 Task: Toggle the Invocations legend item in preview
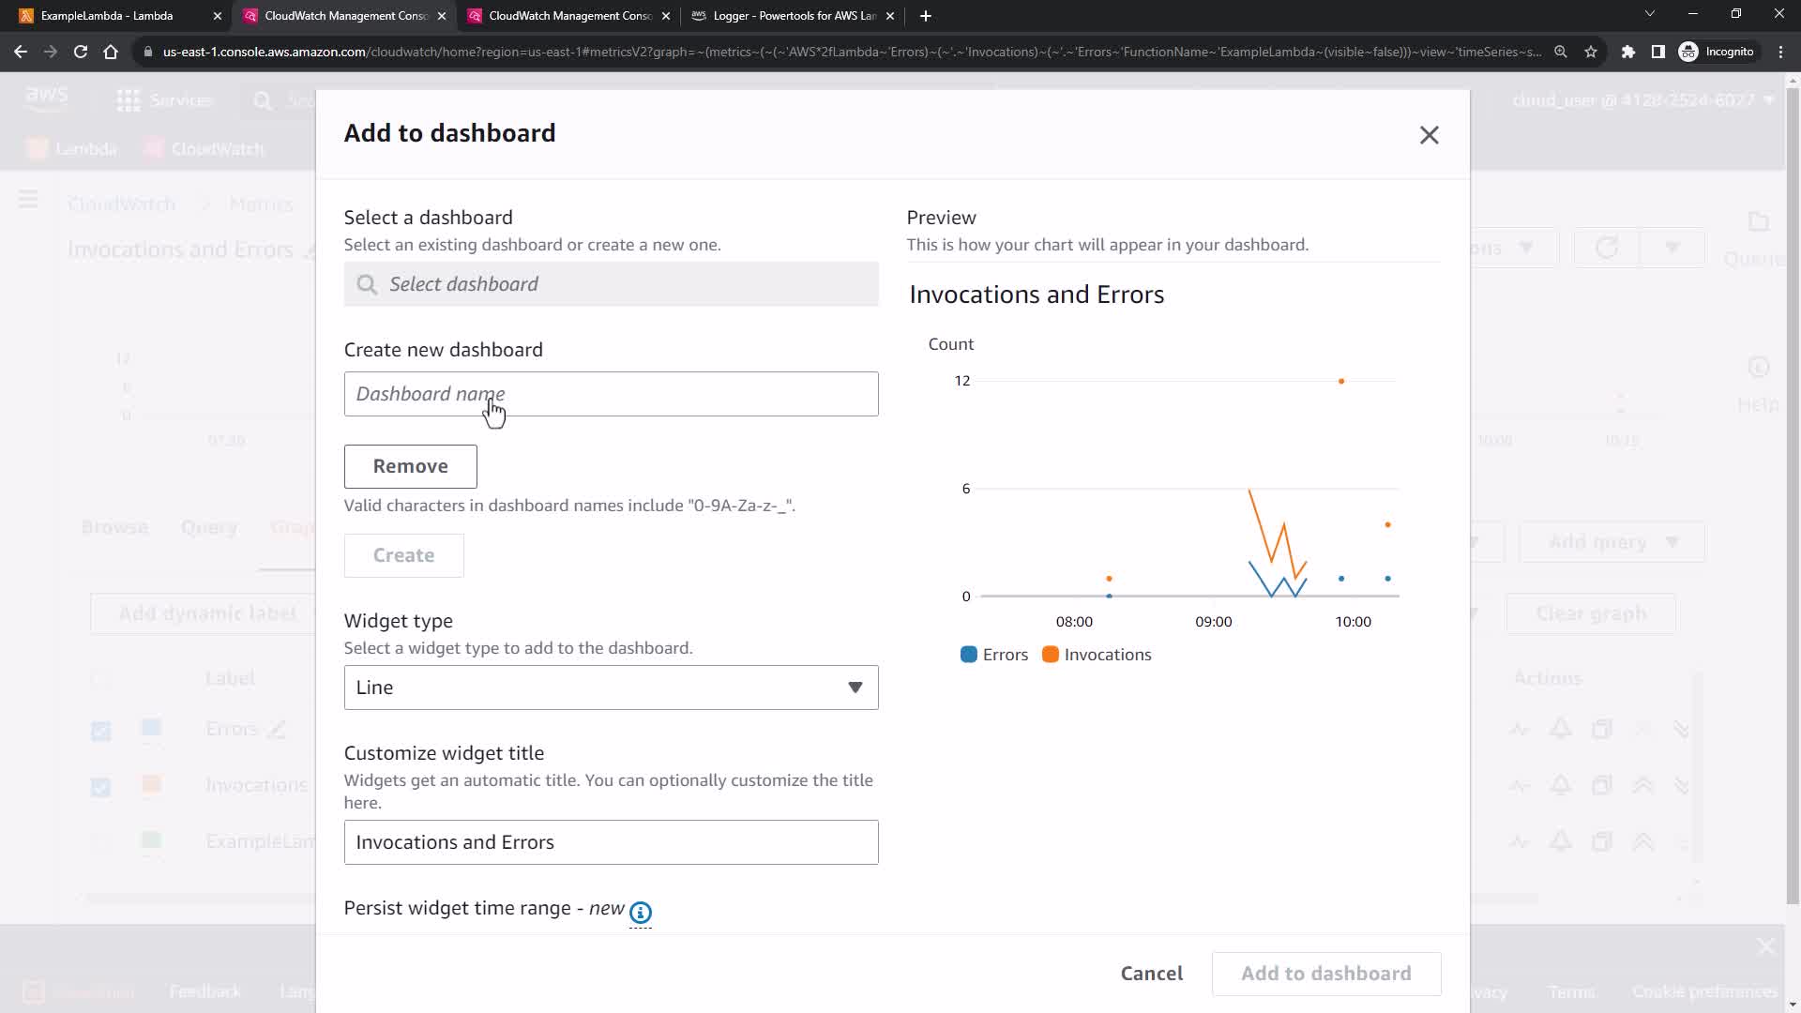[1097, 655]
